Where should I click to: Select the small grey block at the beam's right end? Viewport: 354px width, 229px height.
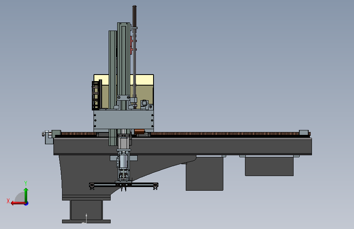tap(304, 132)
